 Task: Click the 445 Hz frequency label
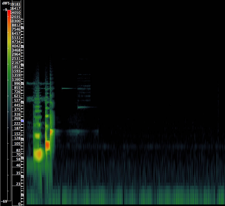pos(17,105)
